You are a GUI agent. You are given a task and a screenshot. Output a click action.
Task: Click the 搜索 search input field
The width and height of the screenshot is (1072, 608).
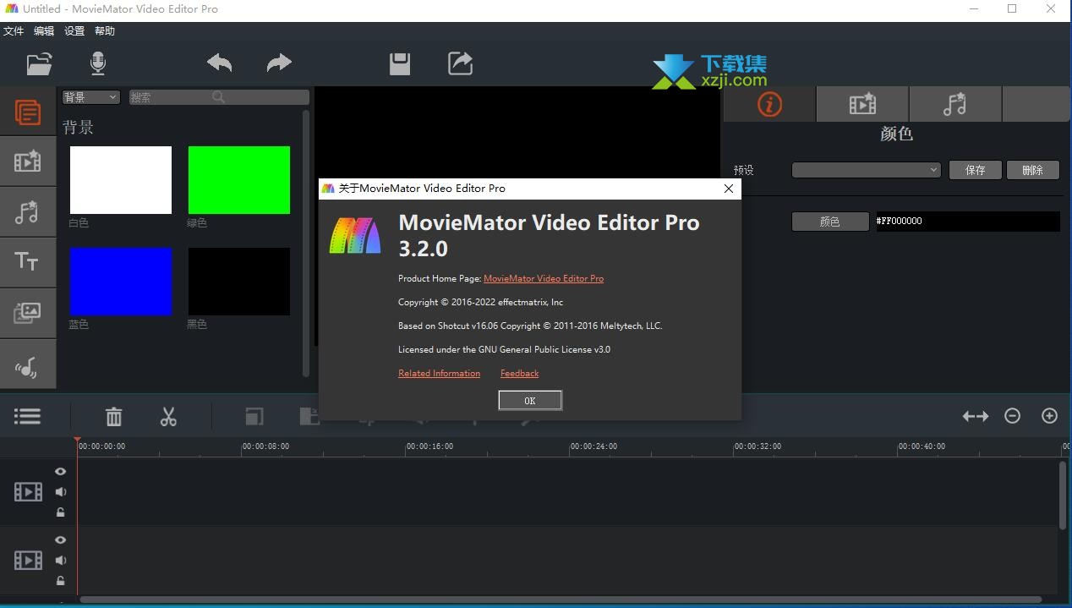point(219,97)
